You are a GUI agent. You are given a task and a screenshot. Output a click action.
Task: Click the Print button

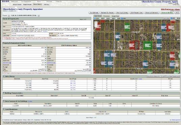click(177, 13)
